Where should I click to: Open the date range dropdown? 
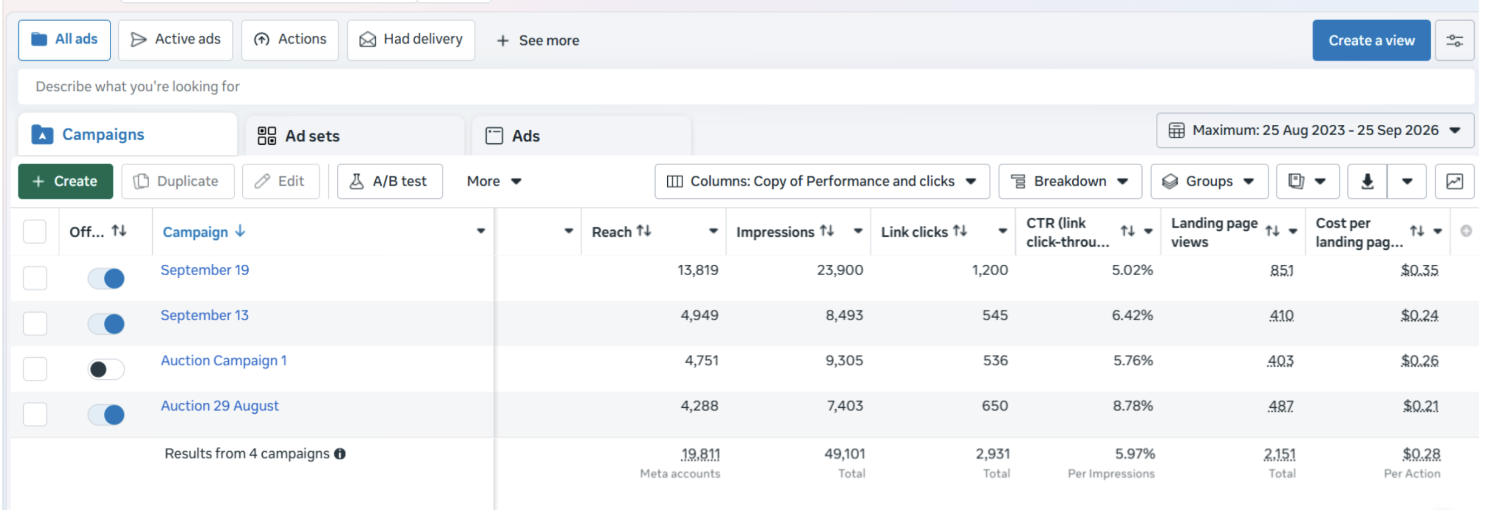coord(1315,130)
